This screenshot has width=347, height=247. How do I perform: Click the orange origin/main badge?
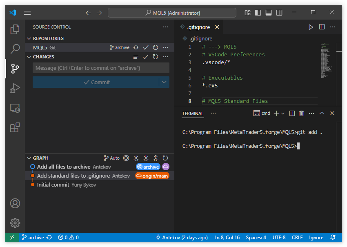click(152, 176)
